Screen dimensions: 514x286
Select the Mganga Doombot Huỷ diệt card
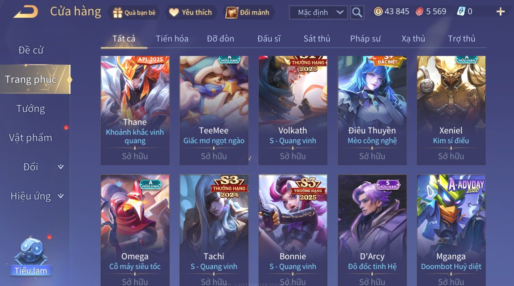pos(451,230)
